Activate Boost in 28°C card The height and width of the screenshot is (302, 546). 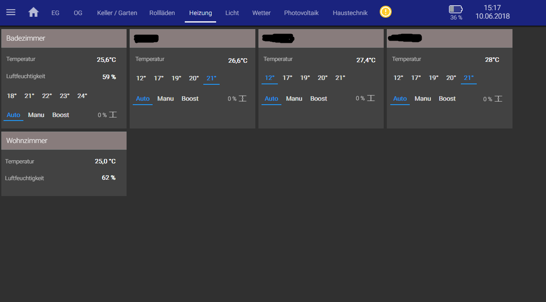pyautogui.click(x=447, y=98)
